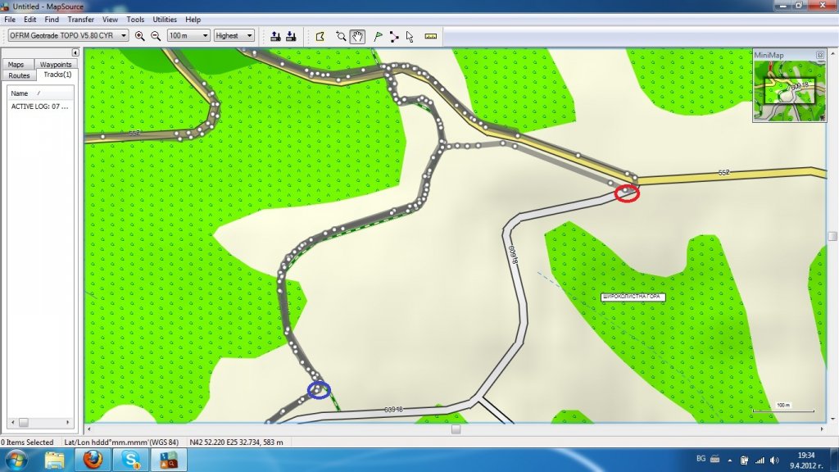Click map scroll down arrow
The height and width of the screenshot is (472, 839).
[832, 420]
